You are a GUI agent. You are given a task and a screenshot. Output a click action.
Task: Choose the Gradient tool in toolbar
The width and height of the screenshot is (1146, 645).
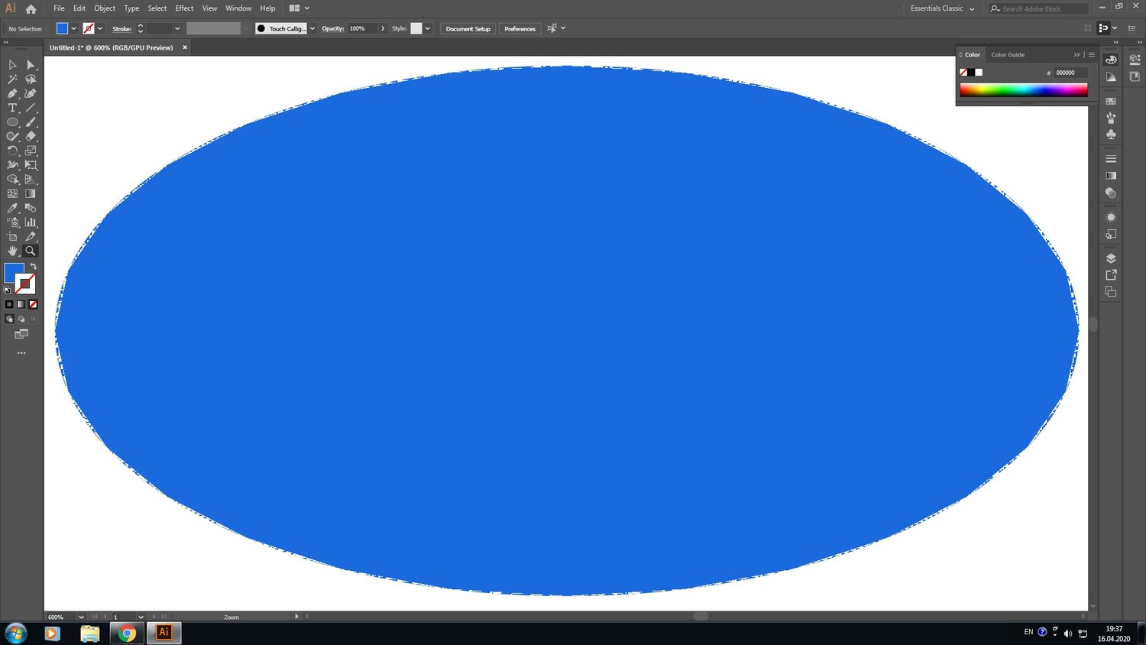pyautogui.click(x=31, y=193)
